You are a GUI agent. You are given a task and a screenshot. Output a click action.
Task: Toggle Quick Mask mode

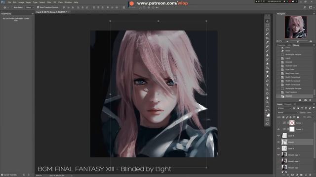click(267, 120)
